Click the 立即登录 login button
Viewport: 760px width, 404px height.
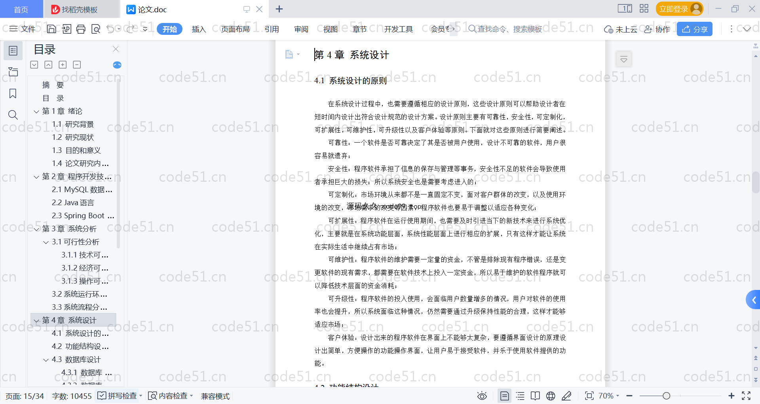pos(679,9)
